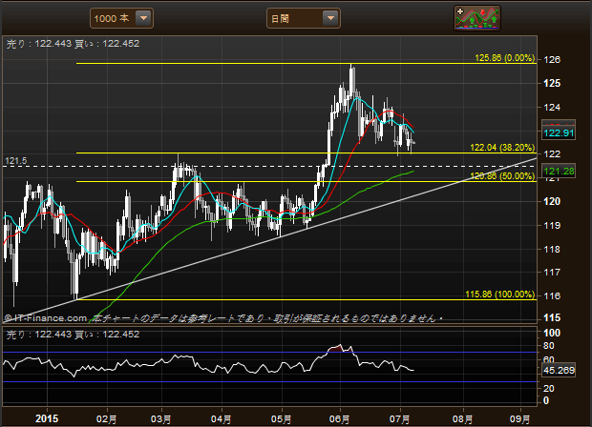Select the 120.86 (50.00%) Fibonacci label
This screenshot has height=427, width=592.
502,176
